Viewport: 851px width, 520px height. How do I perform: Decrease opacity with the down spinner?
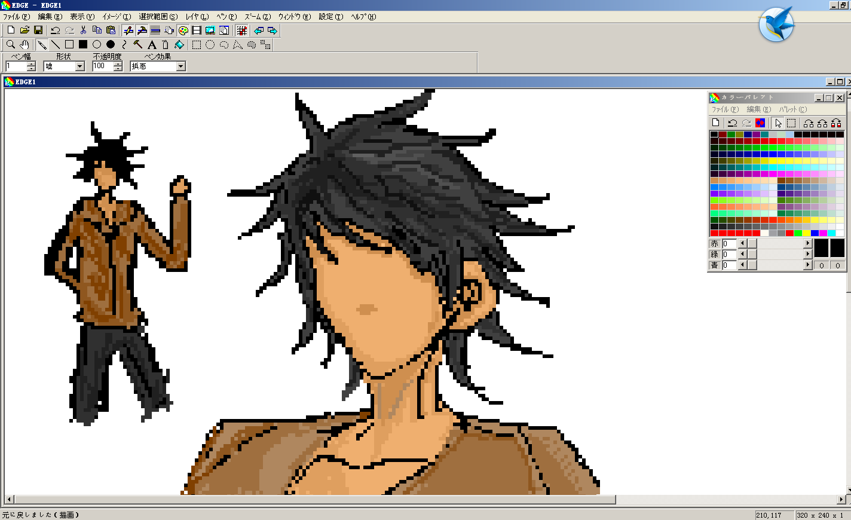pyautogui.click(x=118, y=69)
